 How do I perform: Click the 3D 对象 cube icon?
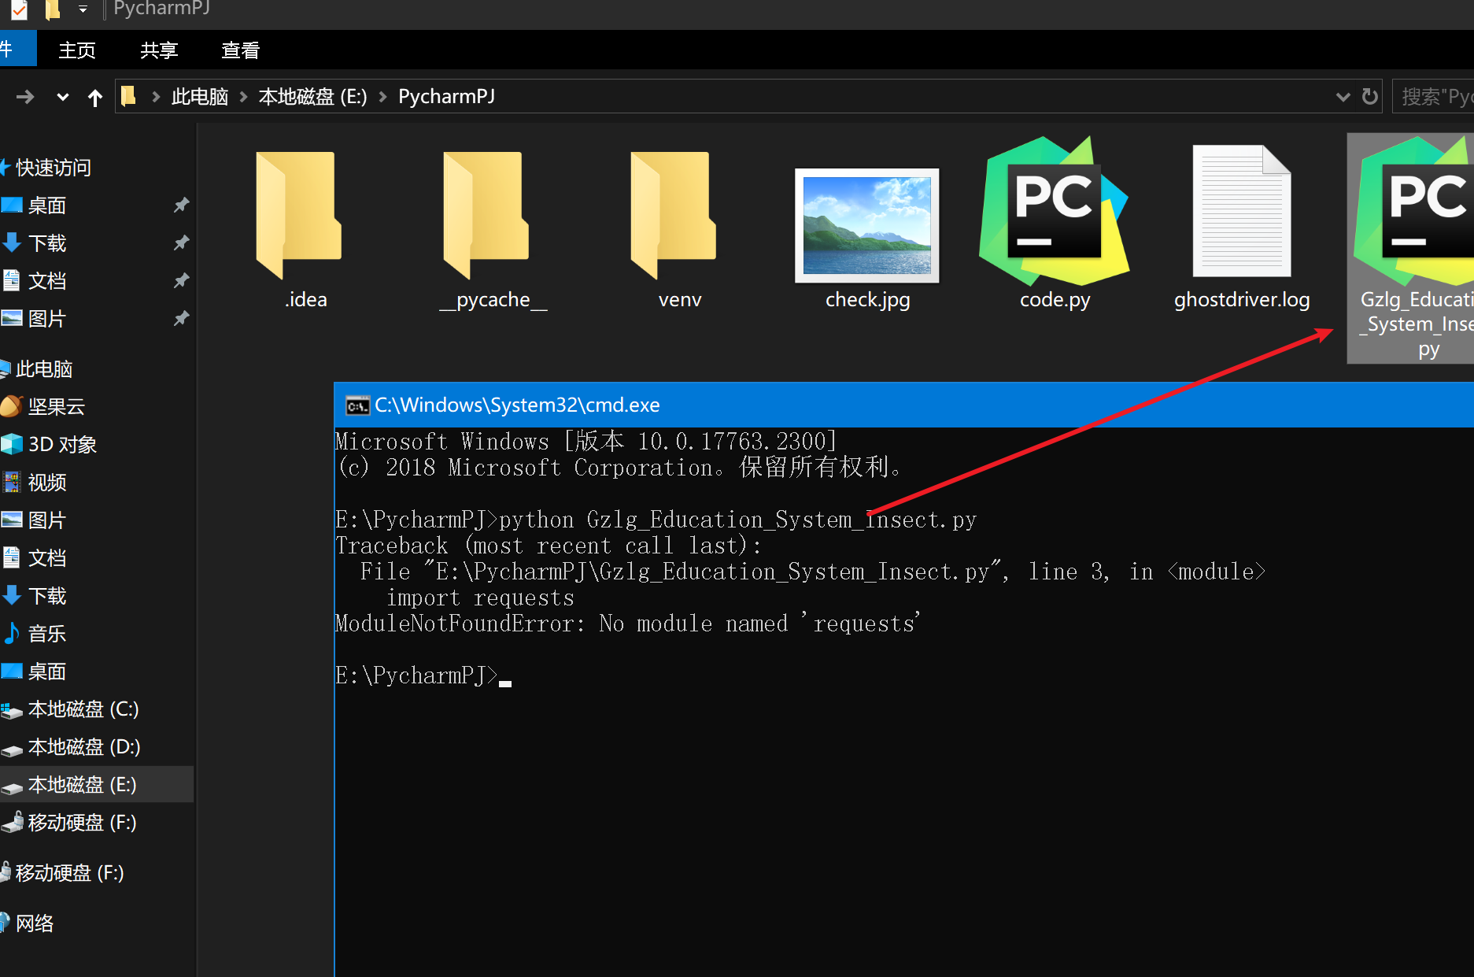[12, 444]
